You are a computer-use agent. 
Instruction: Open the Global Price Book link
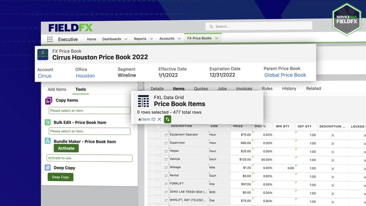285,75
